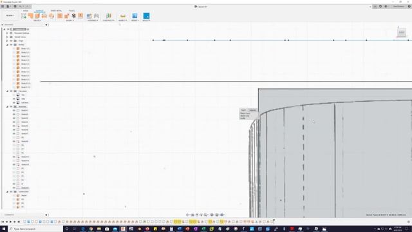Collapse the Sketches folder
This screenshot has width=412, height=232.
[x=7, y=106]
